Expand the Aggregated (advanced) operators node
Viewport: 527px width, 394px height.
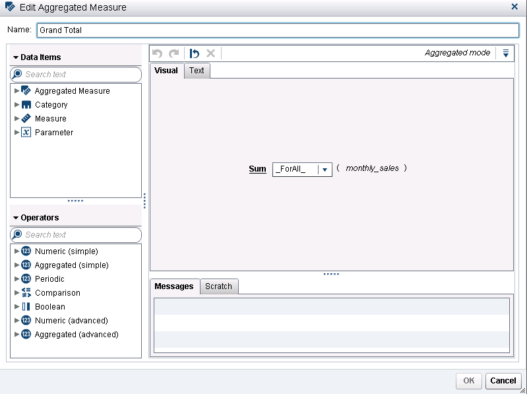click(16, 334)
